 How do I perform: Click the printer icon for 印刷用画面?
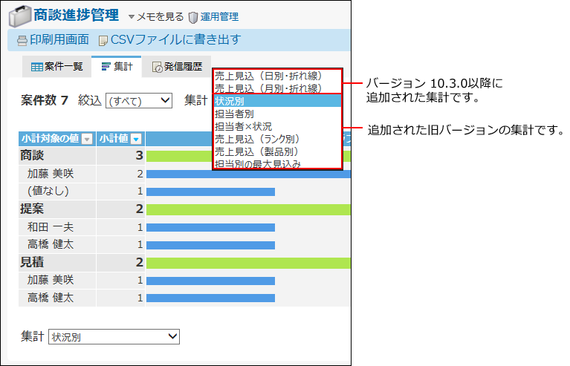(22, 41)
